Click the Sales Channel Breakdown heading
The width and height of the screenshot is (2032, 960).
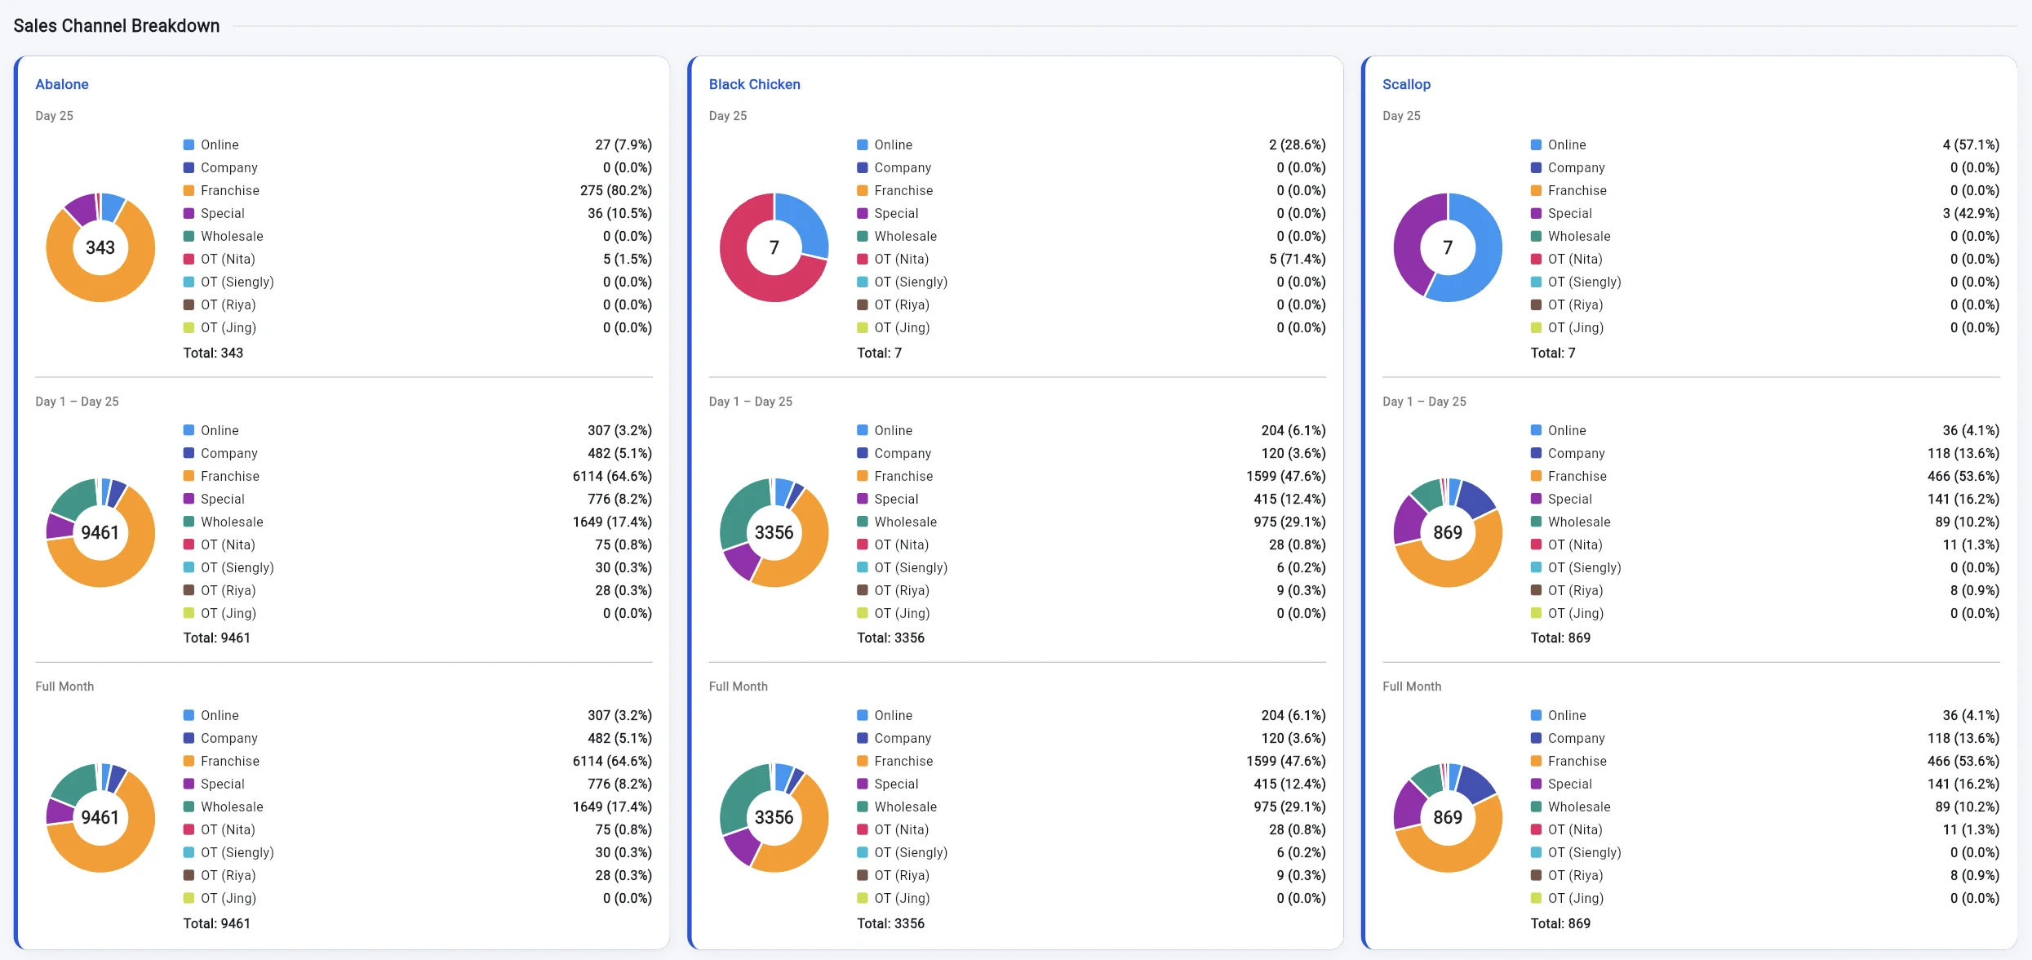(117, 26)
